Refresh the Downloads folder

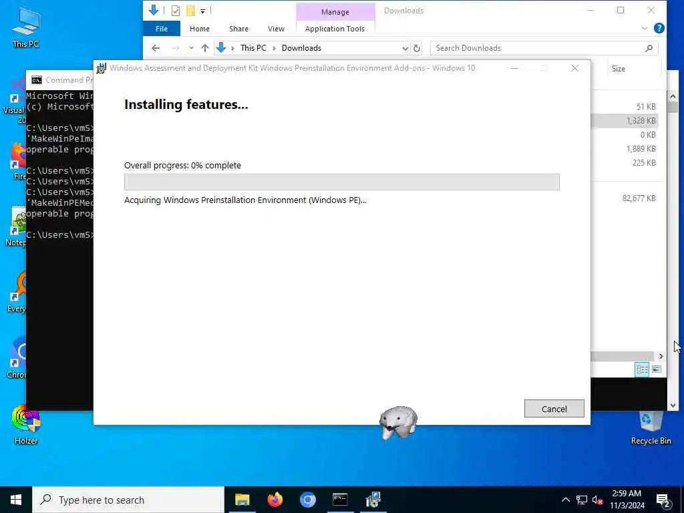tap(417, 48)
